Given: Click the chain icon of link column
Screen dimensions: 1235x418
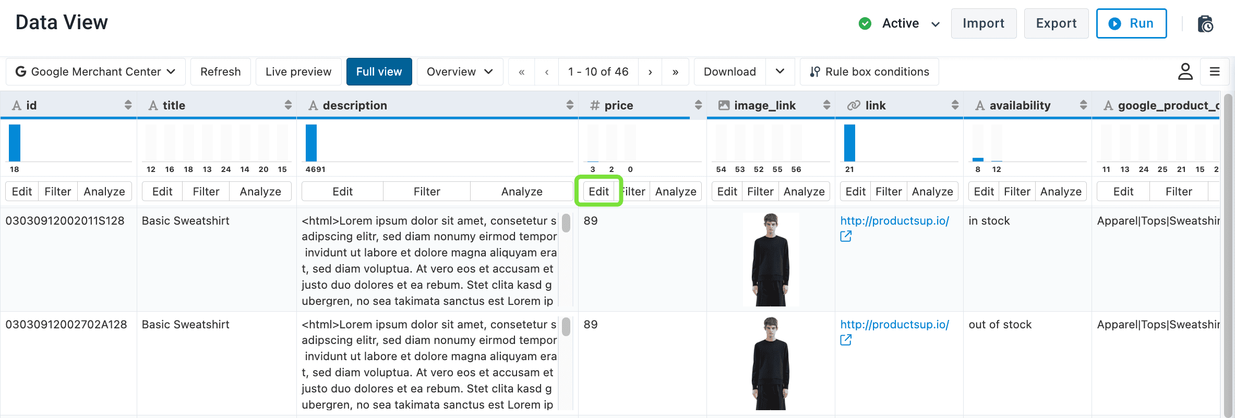Looking at the screenshot, I should coord(854,105).
